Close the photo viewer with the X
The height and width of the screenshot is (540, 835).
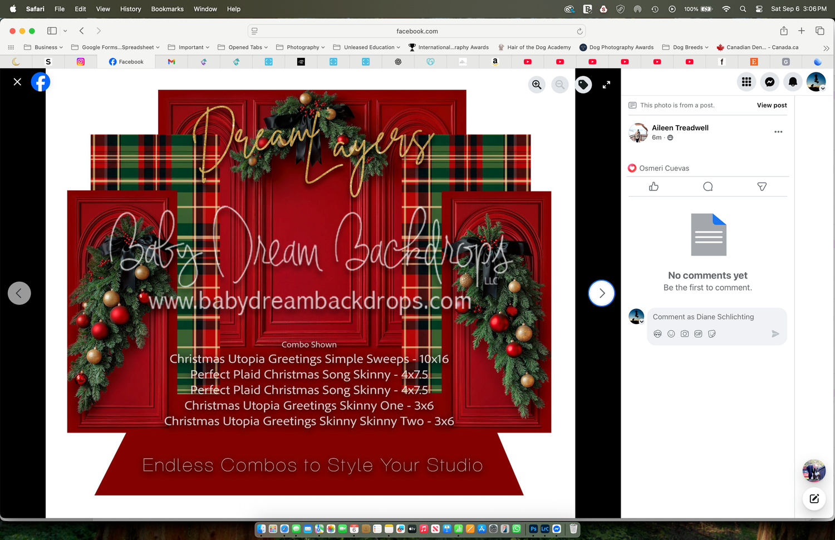(x=17, y=82)
